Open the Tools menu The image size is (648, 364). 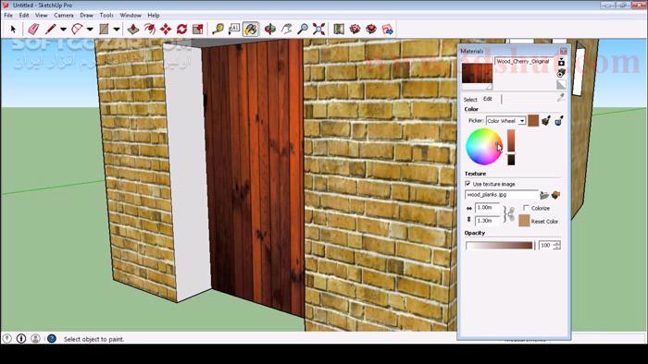tap(106, 16)
